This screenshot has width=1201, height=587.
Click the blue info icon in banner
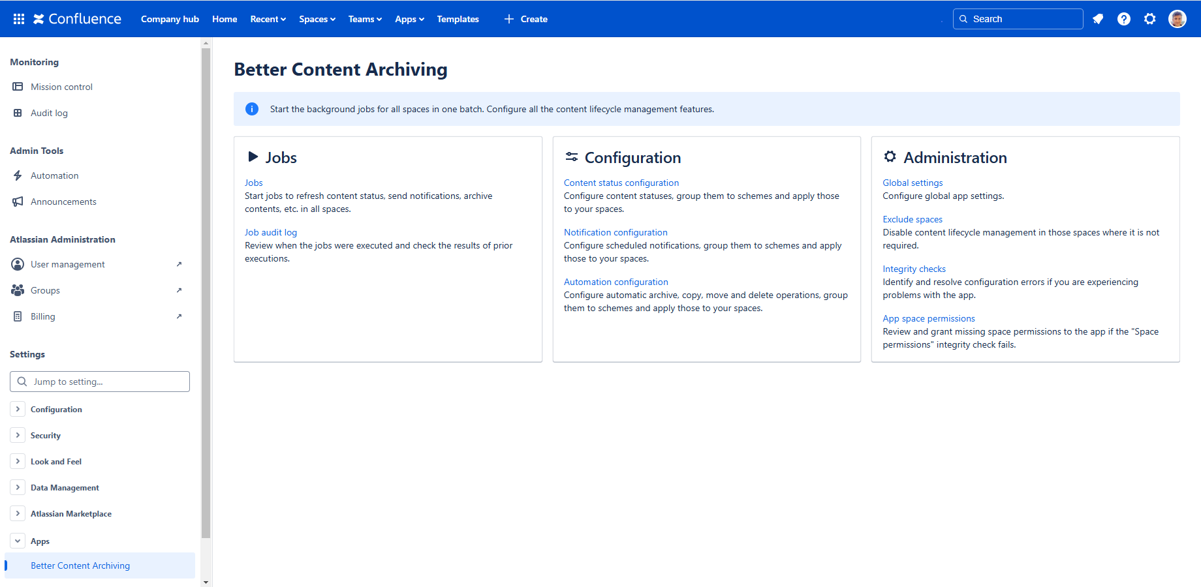pos(252,109)
